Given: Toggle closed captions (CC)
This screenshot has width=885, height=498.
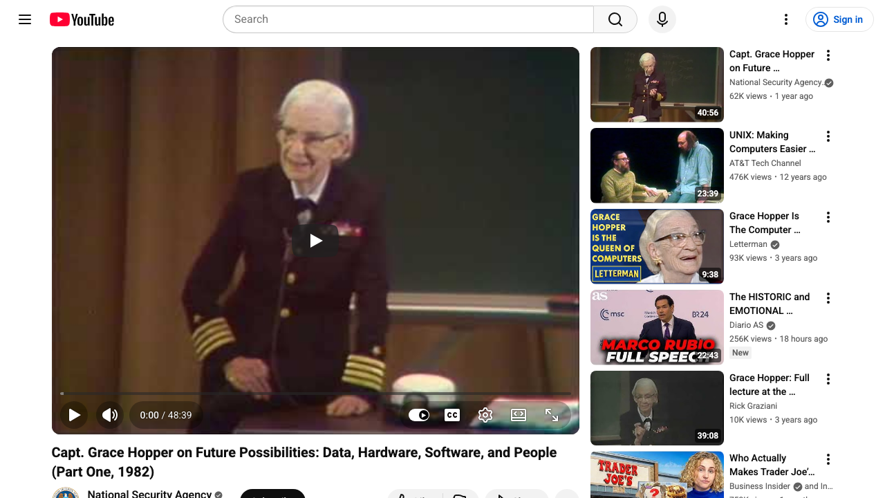Looking at the screenshot, I should pos(452,415).
